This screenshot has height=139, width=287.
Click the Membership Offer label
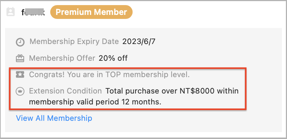click(62, 58)
